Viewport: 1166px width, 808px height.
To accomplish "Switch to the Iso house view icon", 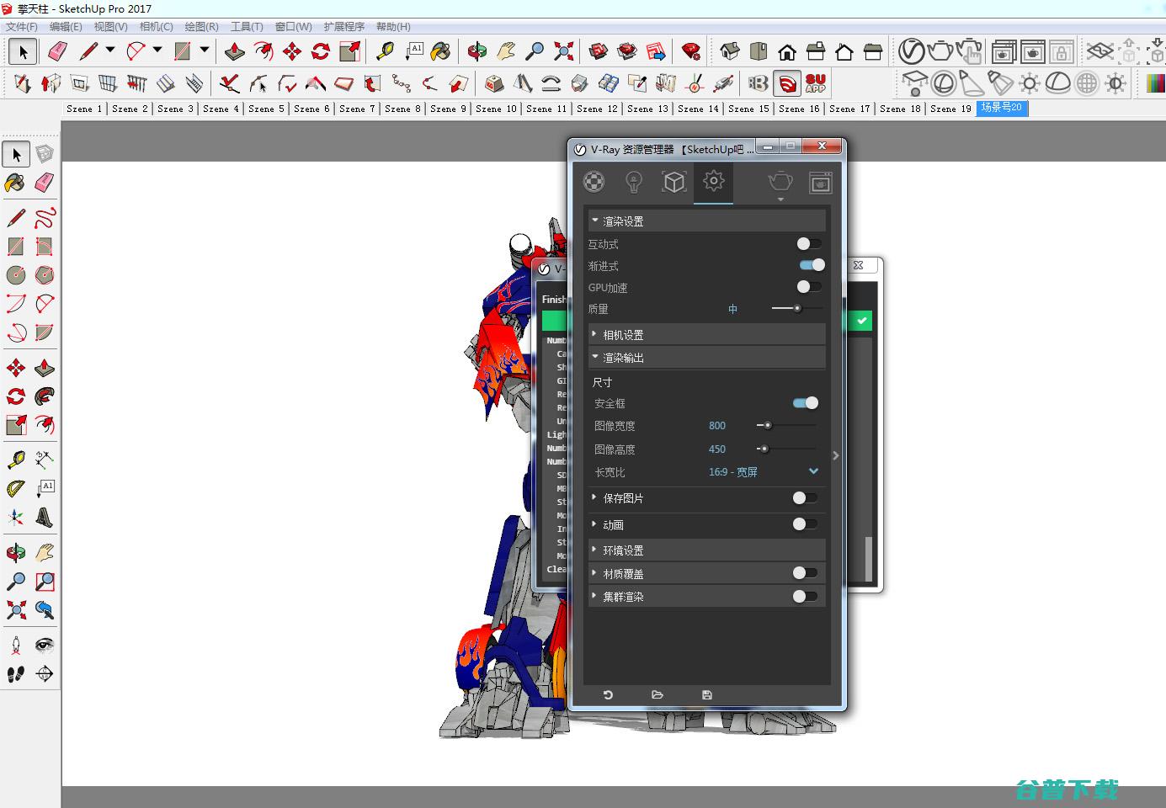I will pyautogui.click(x=729, y=51).
